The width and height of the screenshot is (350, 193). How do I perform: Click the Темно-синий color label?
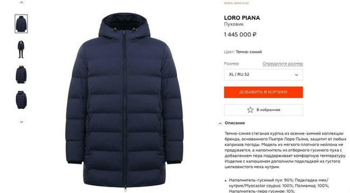click(249, 52)
